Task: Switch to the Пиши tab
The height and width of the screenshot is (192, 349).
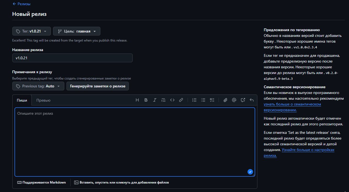Action: [x=22, y=100]
